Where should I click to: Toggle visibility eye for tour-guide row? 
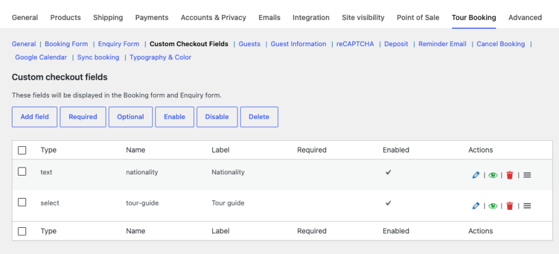pos(492,206)
